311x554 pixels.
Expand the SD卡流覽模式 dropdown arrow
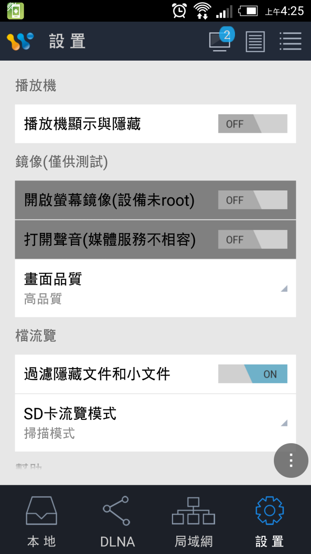pos(284,423)
